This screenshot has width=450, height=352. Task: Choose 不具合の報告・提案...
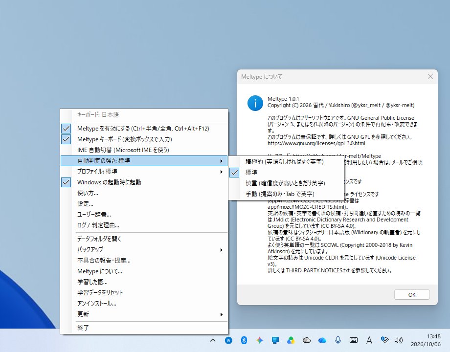144,261
